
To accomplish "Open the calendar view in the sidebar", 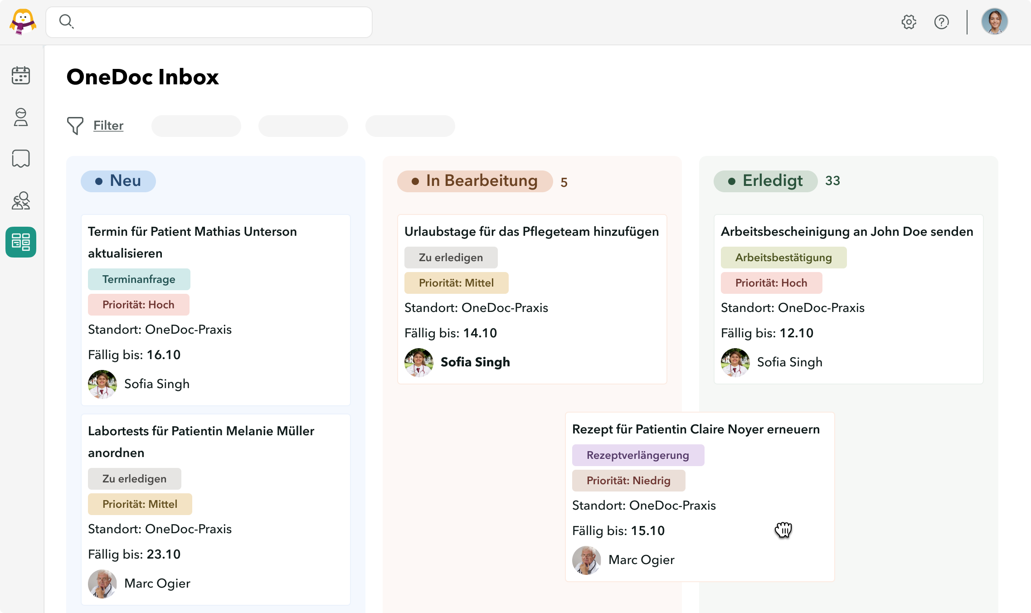I will point(21,75).
